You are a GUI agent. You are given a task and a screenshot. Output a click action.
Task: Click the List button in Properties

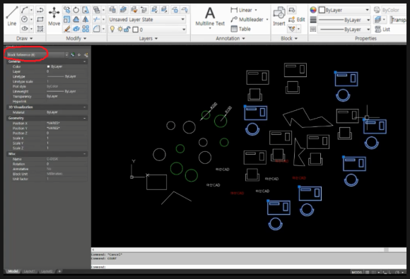pos(382,29)
